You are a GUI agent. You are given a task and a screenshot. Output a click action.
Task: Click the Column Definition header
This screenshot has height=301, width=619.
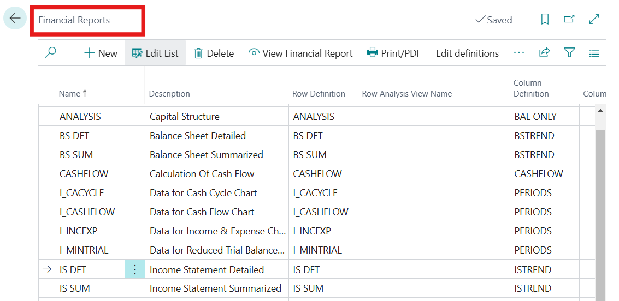531,88
